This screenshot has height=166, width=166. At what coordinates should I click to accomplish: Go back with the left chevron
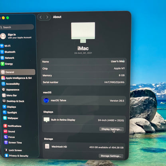coord(41,17)
